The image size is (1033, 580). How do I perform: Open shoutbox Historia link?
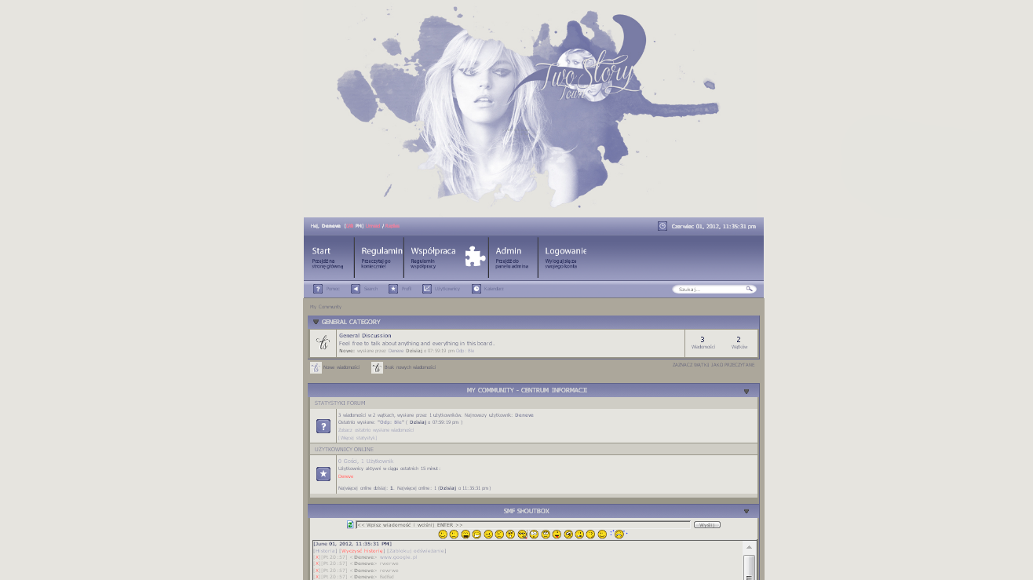pyautogui.click(x=325, y=551)
